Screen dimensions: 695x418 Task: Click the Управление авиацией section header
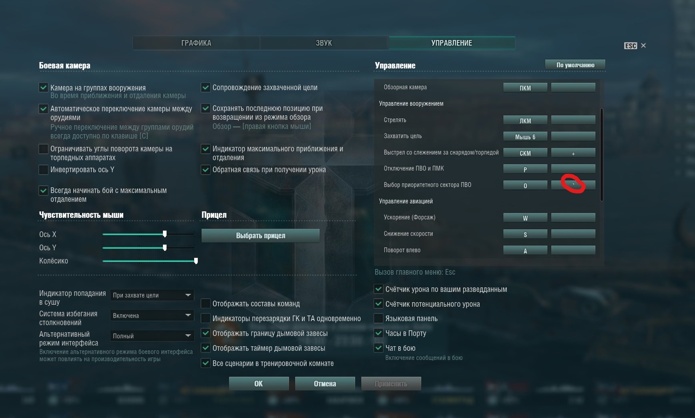tap(406, 201)
